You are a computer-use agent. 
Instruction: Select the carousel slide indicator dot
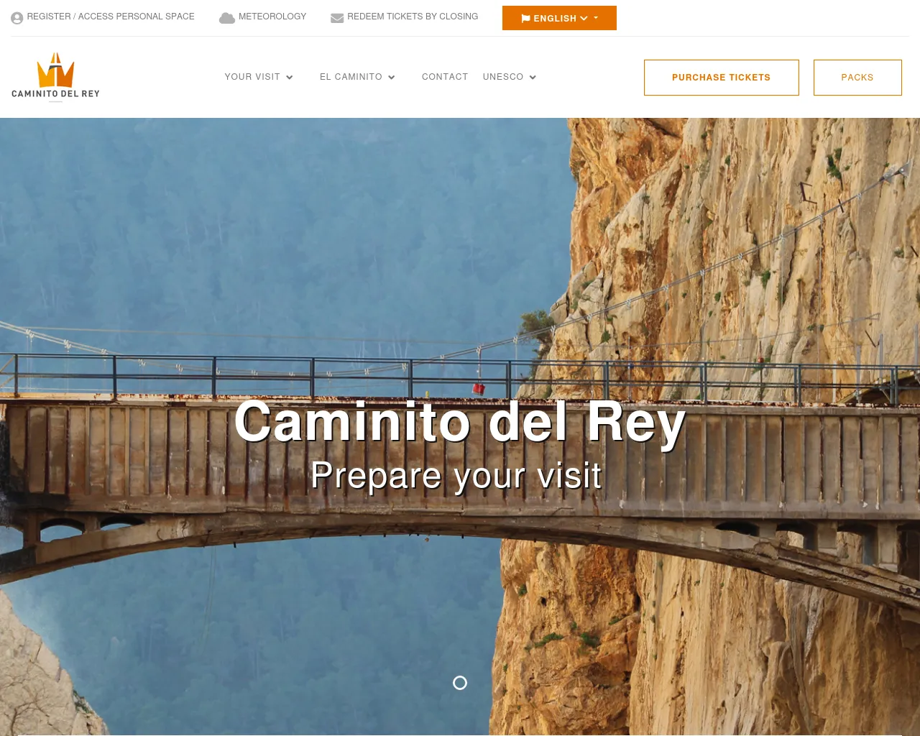point(460,683)
